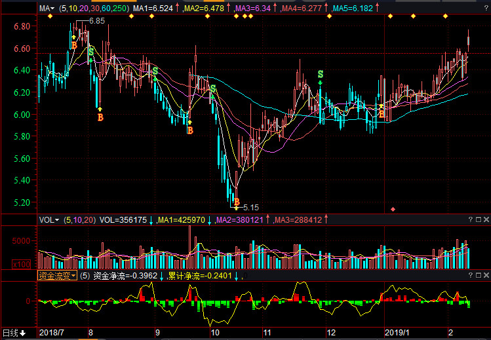Click the 日线 period selector
491x340 pixels.
[x=14, y=333]
